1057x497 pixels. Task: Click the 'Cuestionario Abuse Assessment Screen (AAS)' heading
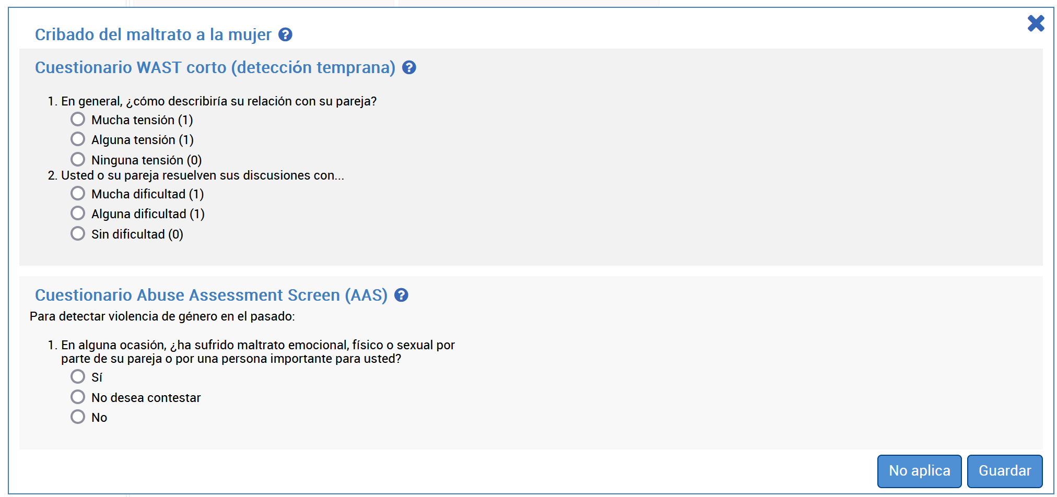(211, 295)
